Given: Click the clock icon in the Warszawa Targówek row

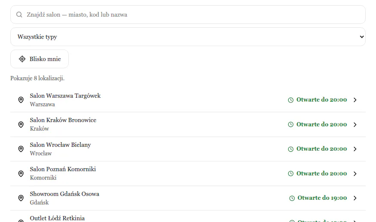Looking at the screenshot, I should coord(291,100).
